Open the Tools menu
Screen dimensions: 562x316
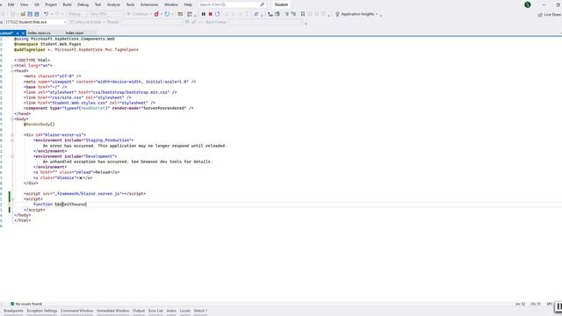pos(131,4)
